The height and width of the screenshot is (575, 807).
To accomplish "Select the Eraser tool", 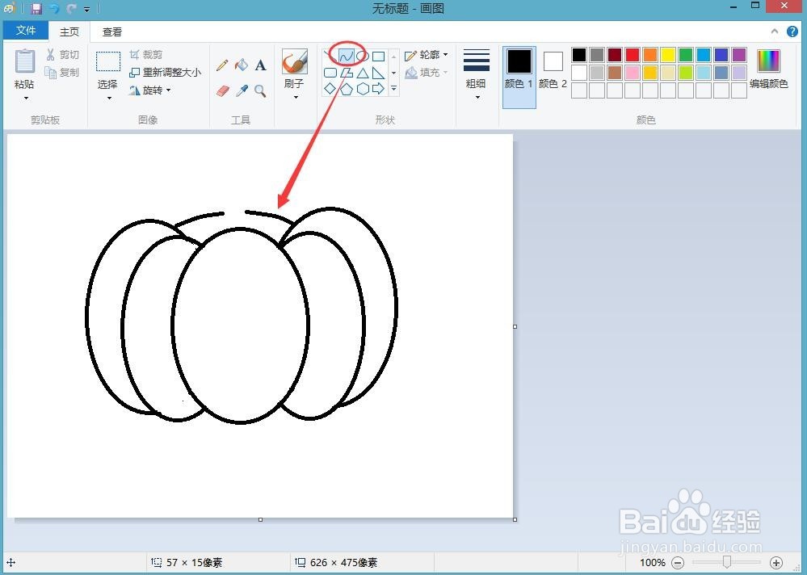I will click(224, 90).
